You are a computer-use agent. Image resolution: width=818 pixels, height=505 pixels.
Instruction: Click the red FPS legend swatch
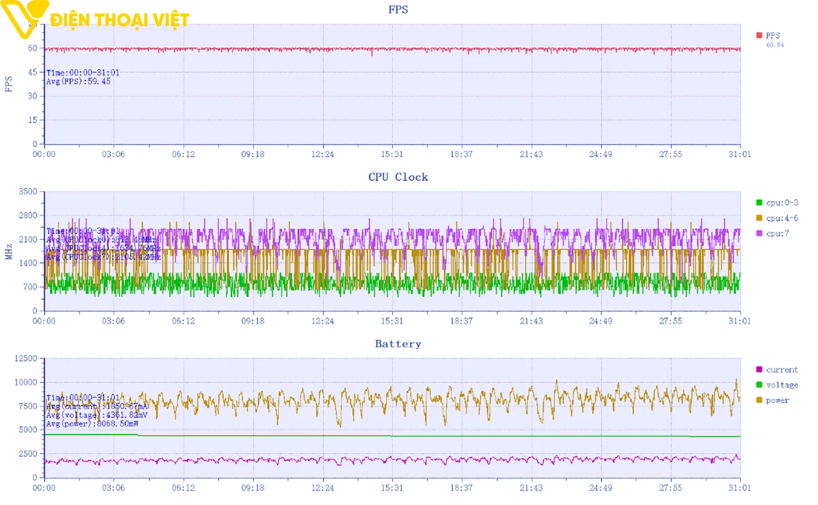[x=759, y=35]
